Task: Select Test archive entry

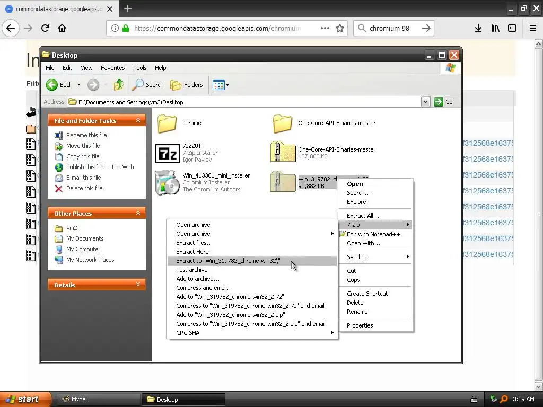Action: 252,270
